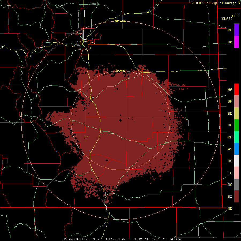Select the red HA legend swatch

(236, 89)
